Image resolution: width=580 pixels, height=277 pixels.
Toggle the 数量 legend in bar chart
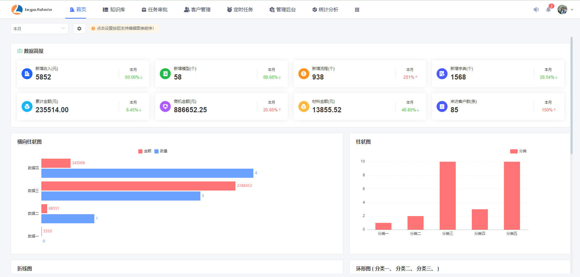click(x=161, y=151)
